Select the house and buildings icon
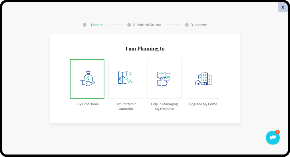 [x=203, y=79]
